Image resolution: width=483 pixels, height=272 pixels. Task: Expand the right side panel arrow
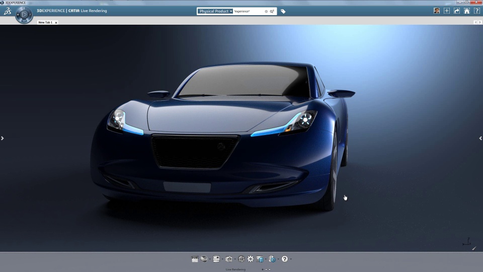[x=480, y=138]
